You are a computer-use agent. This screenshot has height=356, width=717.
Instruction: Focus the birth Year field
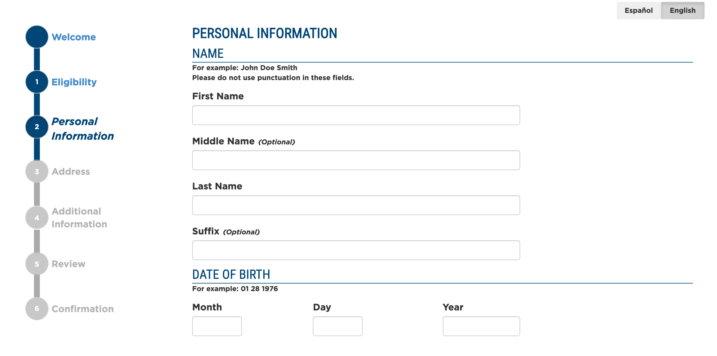481,326
